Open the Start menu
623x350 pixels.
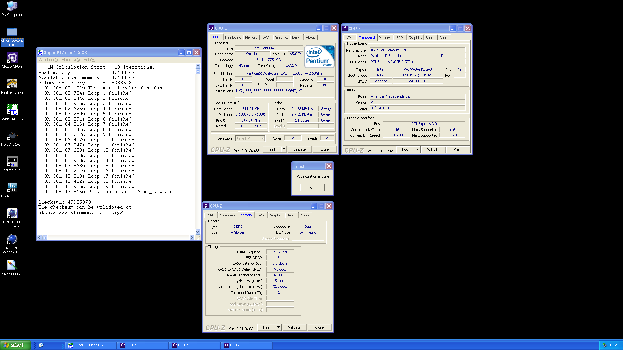tap(15, 345)
